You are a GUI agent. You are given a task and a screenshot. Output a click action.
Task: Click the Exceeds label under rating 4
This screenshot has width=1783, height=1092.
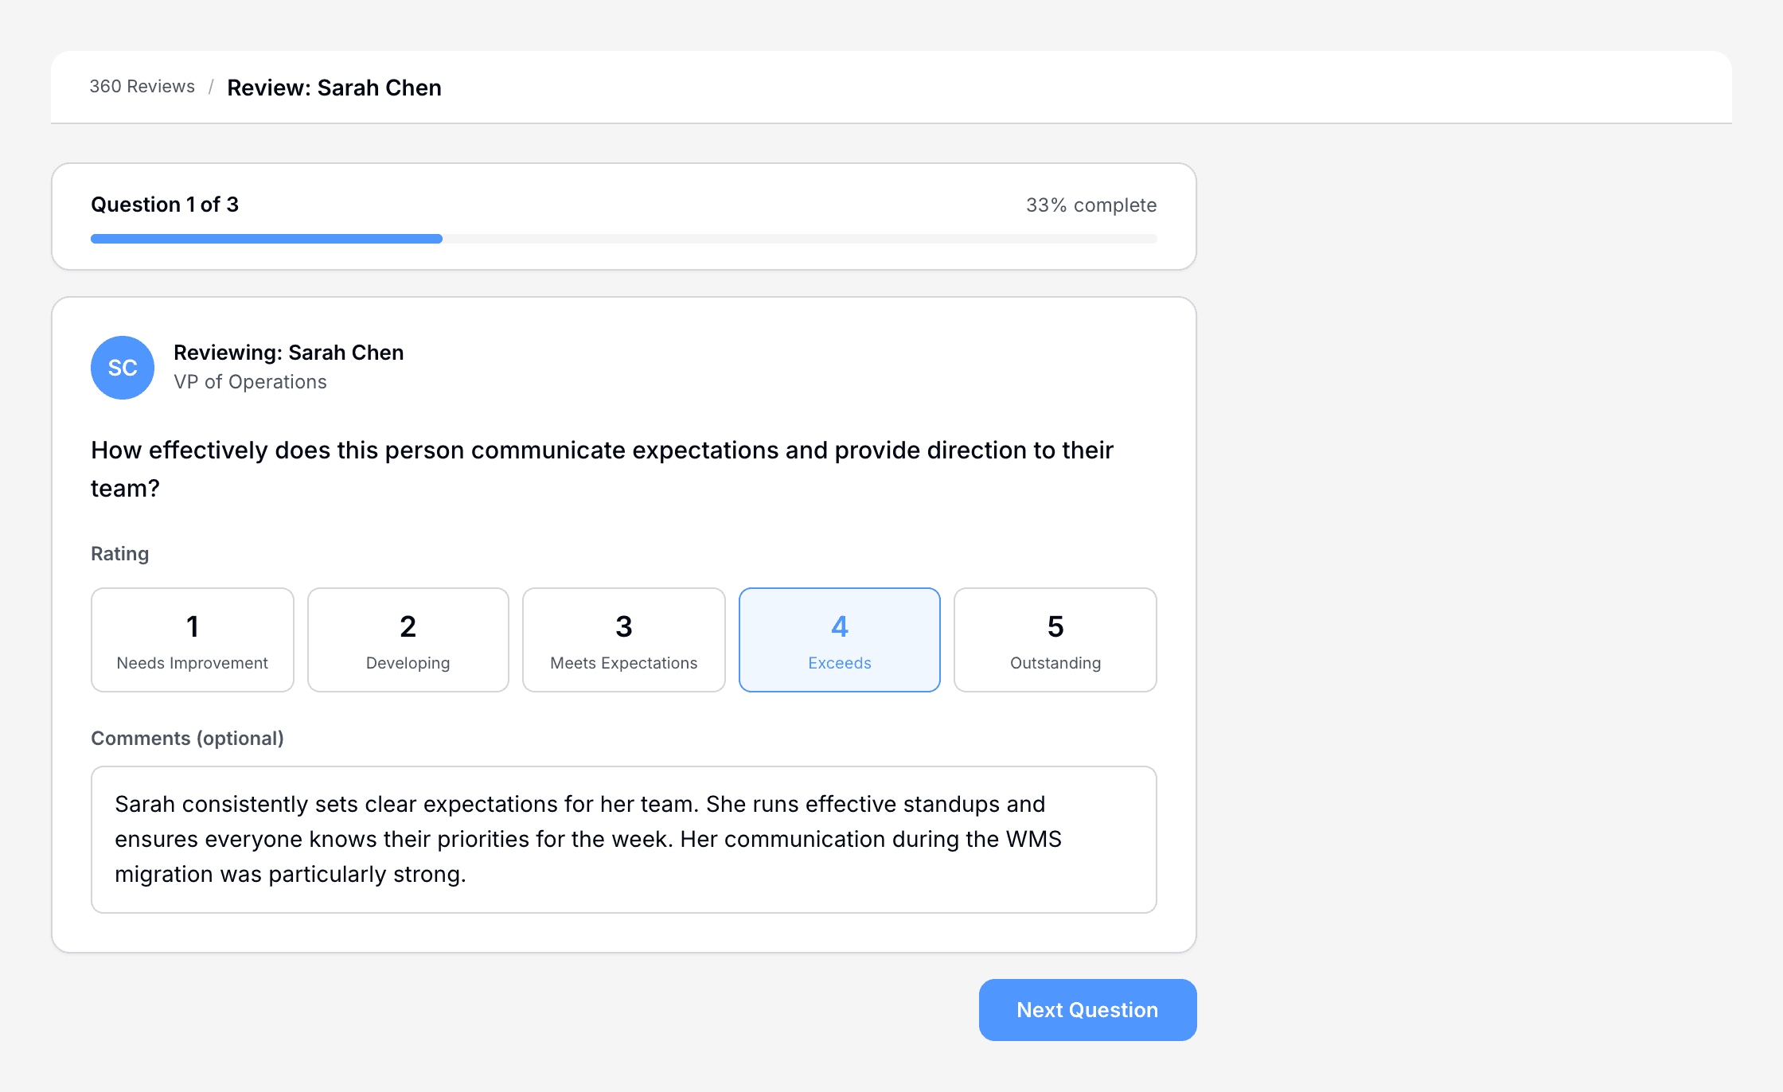click(x=839, y=662)
